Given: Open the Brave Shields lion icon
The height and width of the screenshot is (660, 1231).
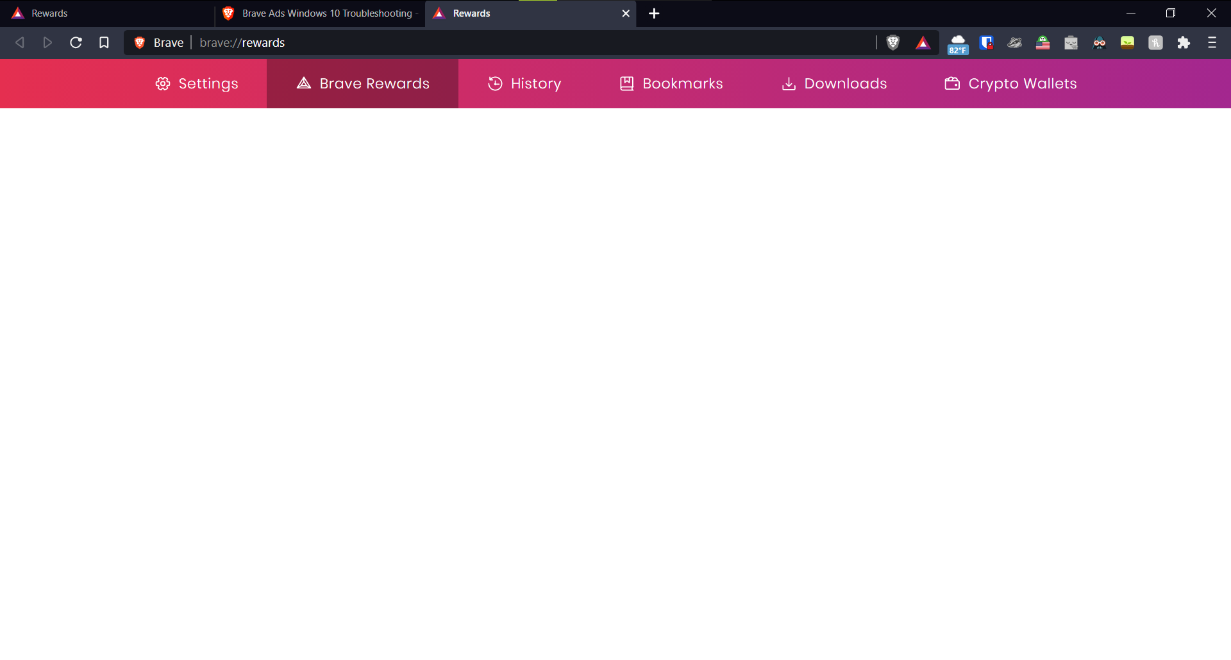Looking at the screenshot, I should pyautogui.click(x=892, y=42).
